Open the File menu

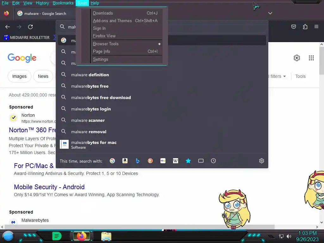[x=5, y=3]
